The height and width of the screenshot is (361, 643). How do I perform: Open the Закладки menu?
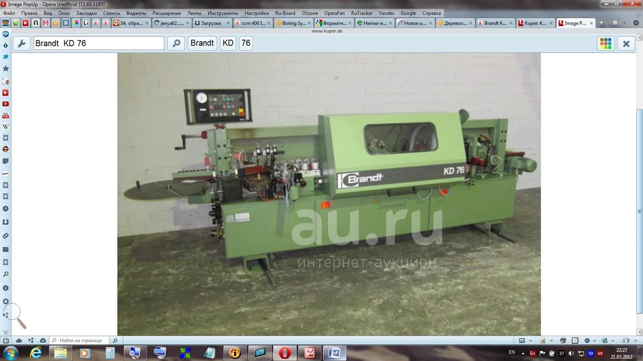(86, 13)
